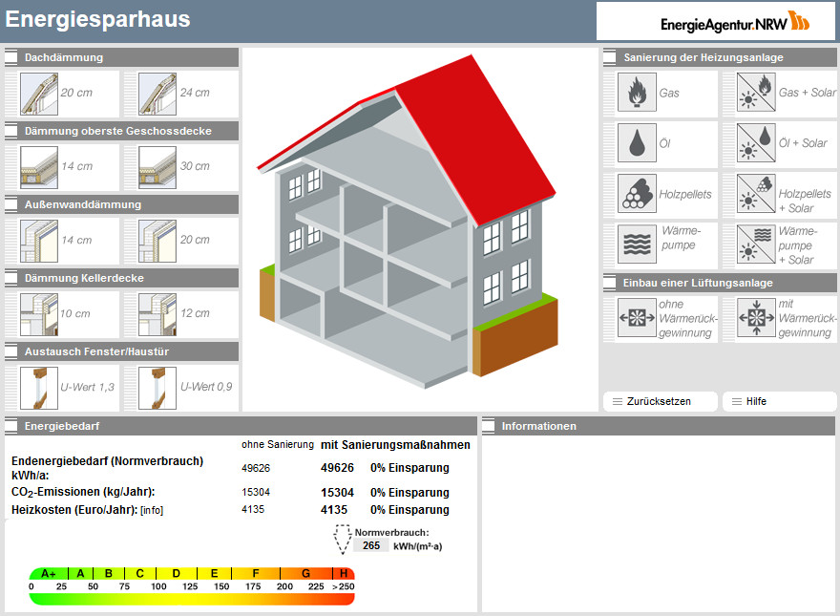Image resolution: width=840 pixels, height=616 pixels.
Task: Select ventilation mit Wärmerückgewinnung icon
Action: (751, 318)
